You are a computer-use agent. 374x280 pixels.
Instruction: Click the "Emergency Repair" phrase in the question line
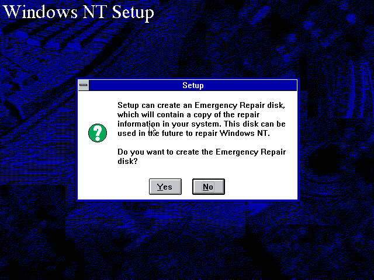coord(251,152)
